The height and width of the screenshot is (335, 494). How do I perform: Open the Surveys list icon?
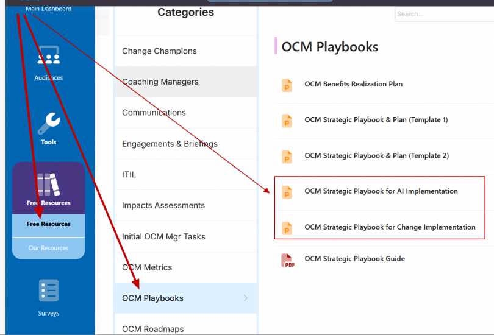point(48,291)
